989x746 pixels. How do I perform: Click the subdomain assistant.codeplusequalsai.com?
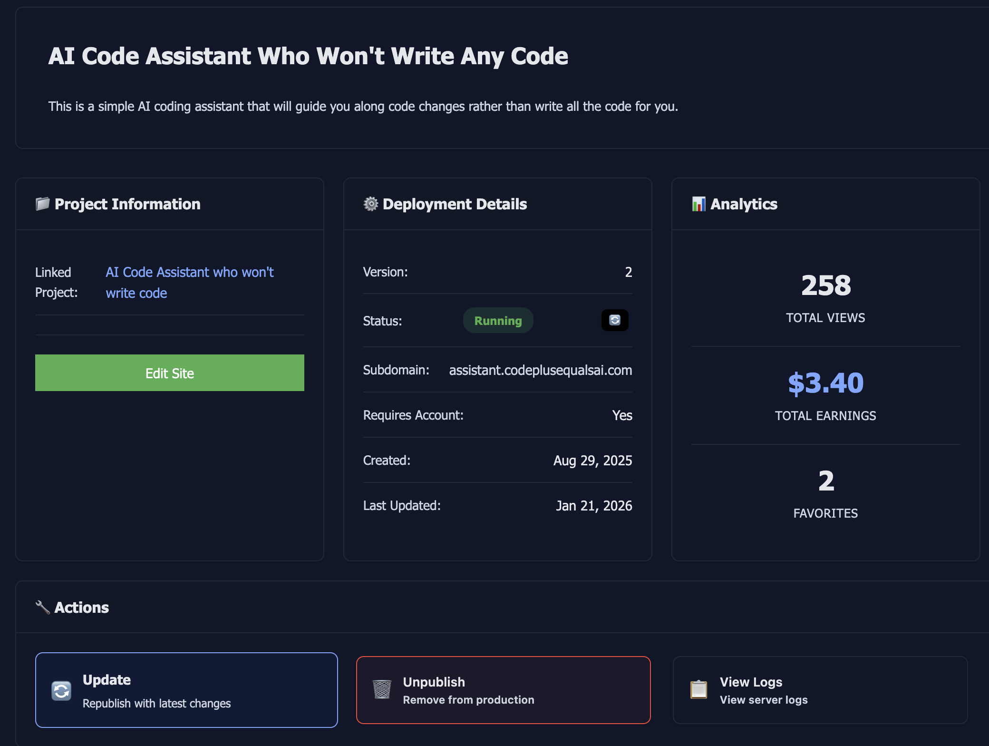pos(540,370)
